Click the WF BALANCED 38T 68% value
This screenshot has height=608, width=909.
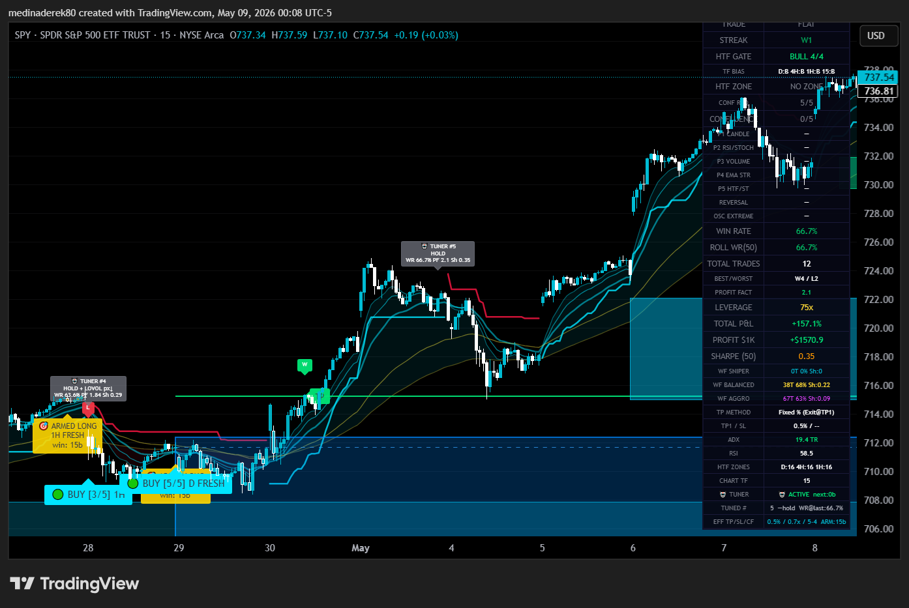coord(807,385)
